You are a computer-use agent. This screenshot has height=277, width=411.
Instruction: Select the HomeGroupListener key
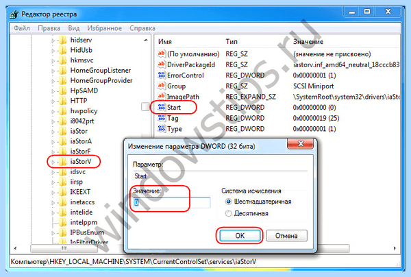click(101, 71)
